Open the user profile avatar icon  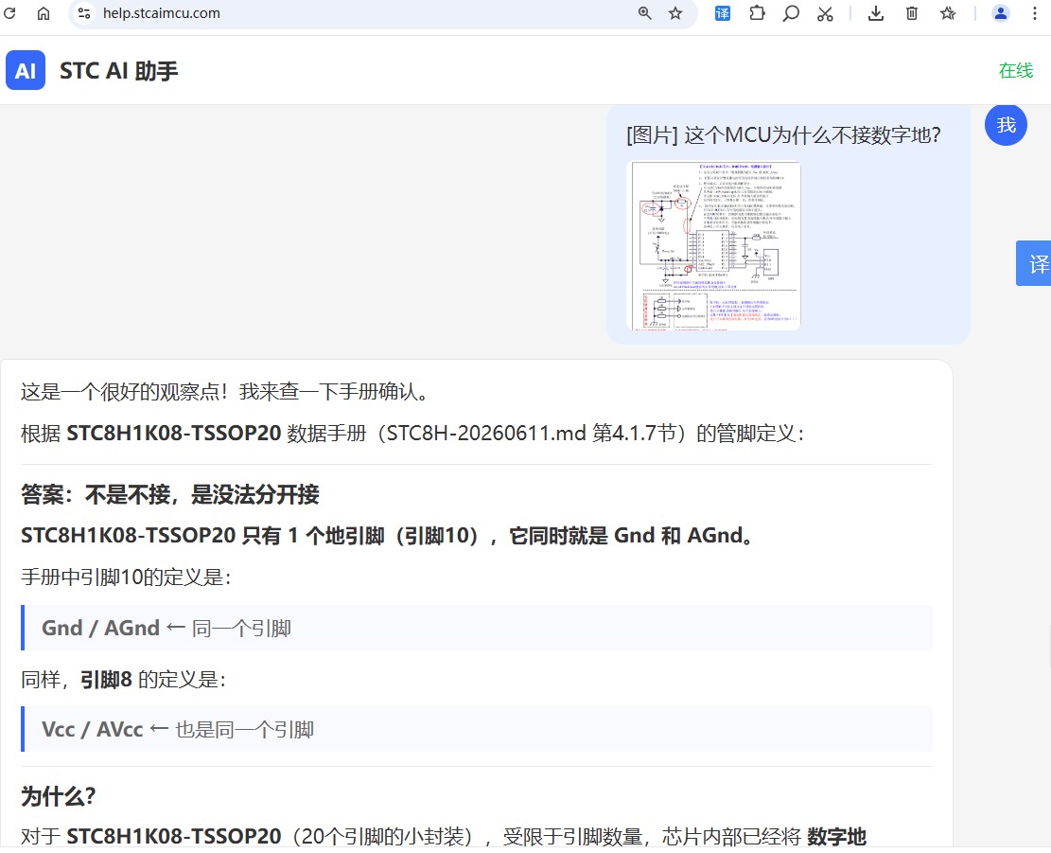(1001, 13)
